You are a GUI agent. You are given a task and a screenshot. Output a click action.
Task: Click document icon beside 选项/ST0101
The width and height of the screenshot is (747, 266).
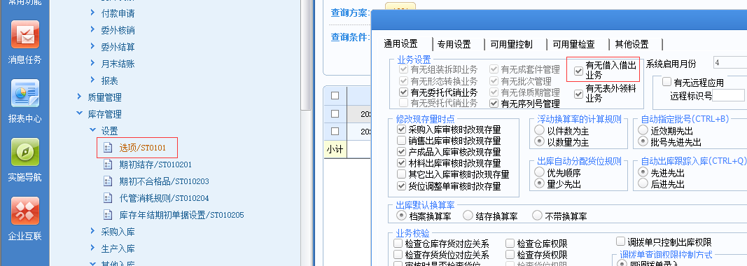[x=108, y=148]
